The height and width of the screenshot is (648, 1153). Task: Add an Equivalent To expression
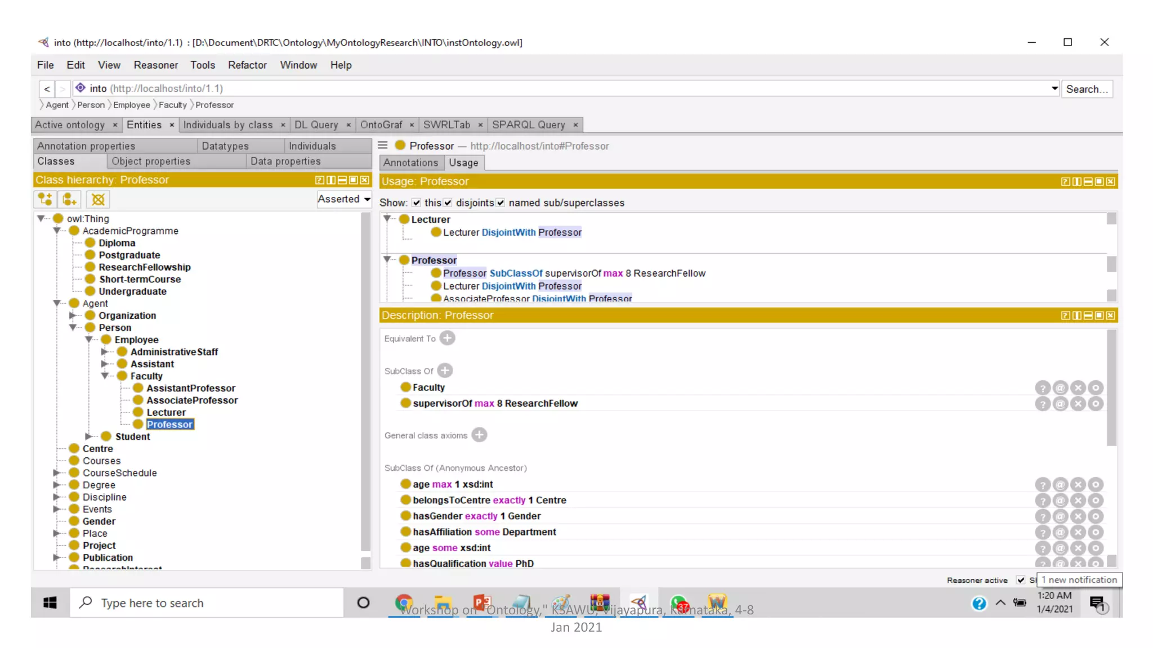tap(448, 338)
